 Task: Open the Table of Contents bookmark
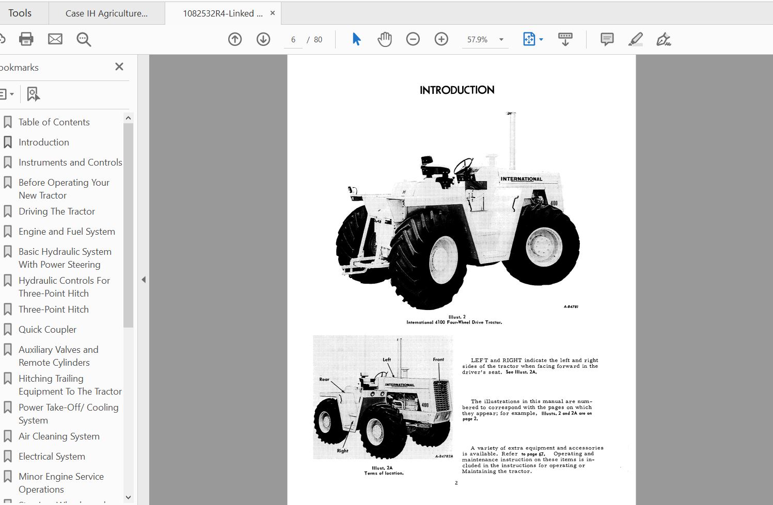[54, 122]
